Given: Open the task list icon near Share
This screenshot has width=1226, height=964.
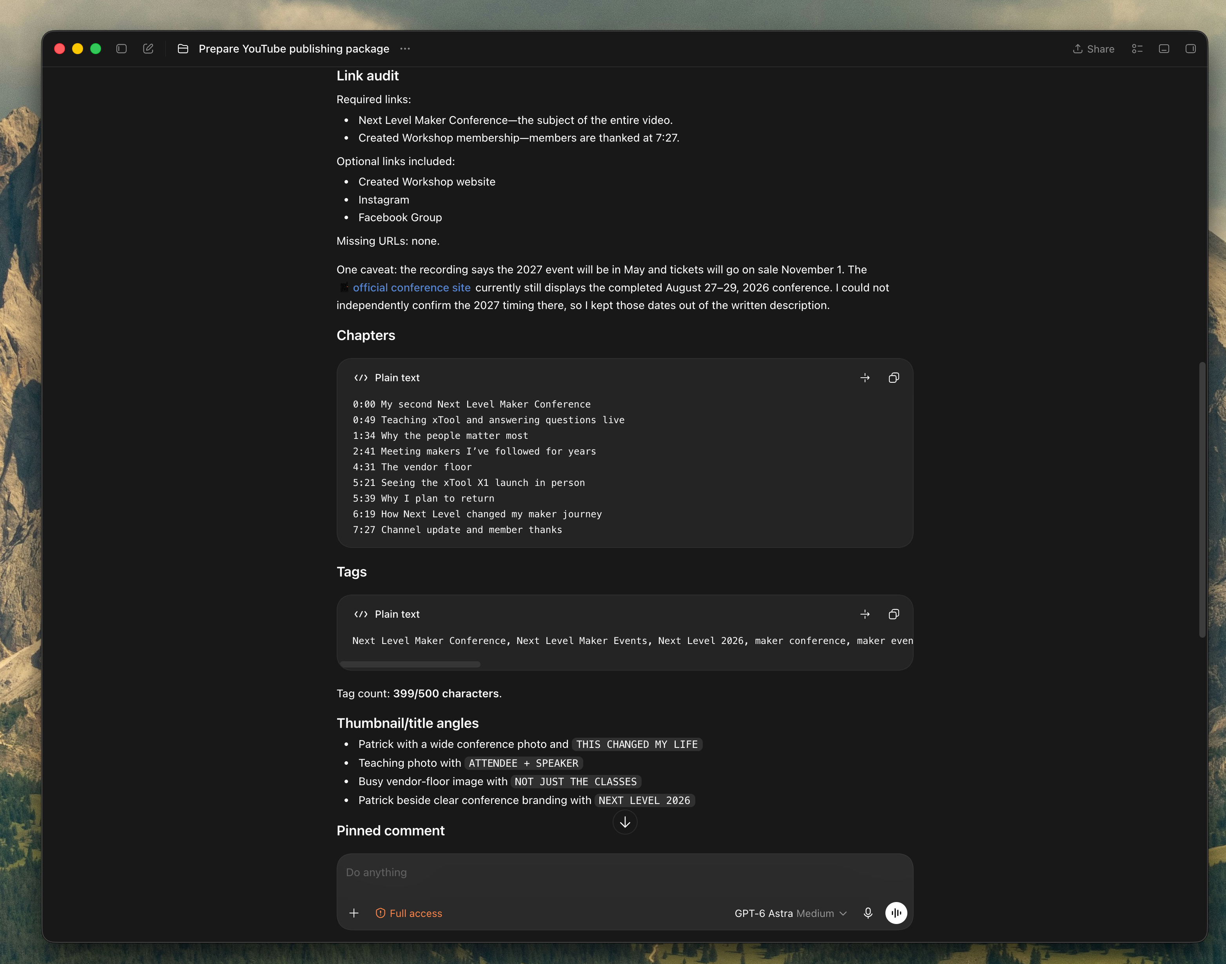Looking at the screenshot, I should click(x=1137, y=49).
